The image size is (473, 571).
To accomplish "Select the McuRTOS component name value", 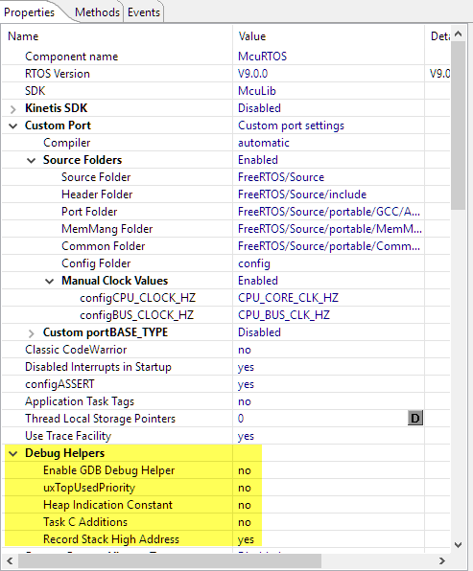I will click(262, 57).
